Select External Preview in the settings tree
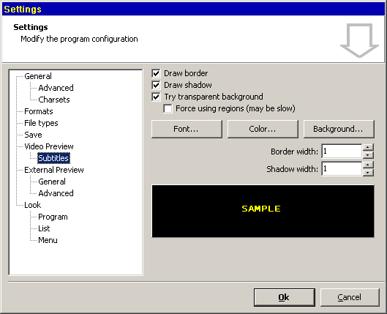 (54, 170)
